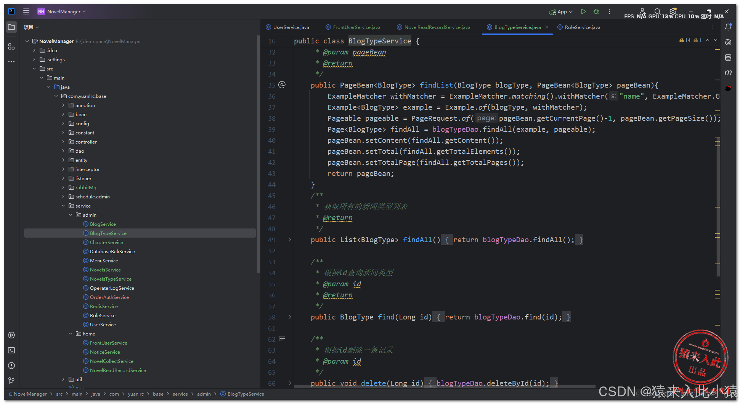Screen dimensions: 740x404
Task: Open the Structure tool window icon
Action: click(x=11, y=46)
